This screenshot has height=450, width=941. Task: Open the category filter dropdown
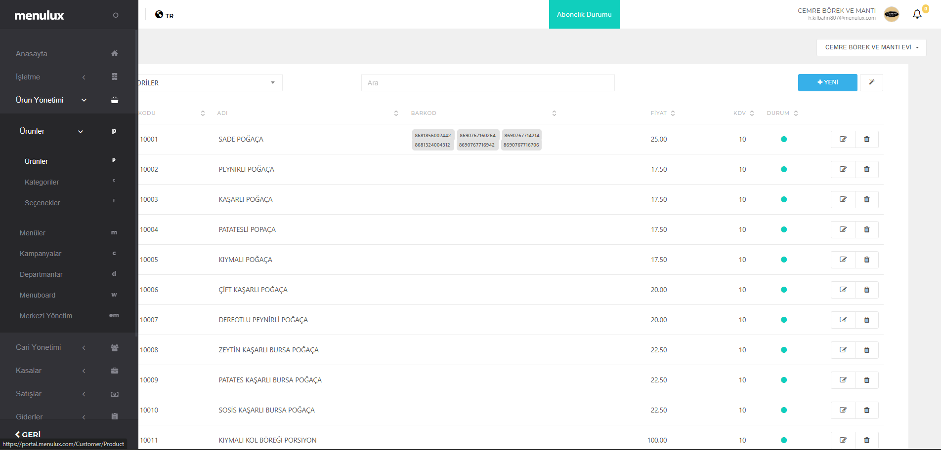pos(210,83)
